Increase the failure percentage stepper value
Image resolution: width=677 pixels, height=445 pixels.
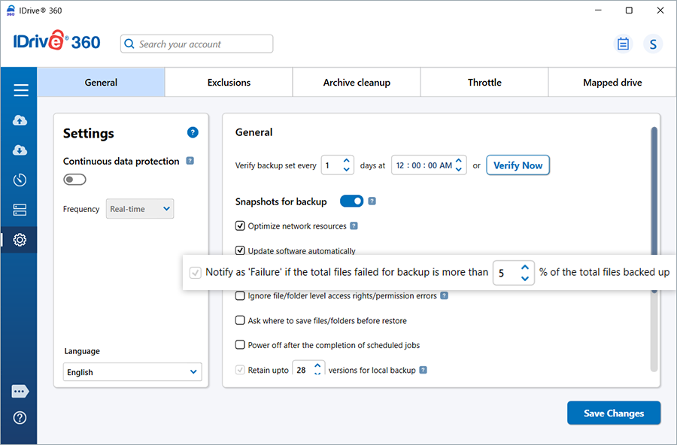525,267
